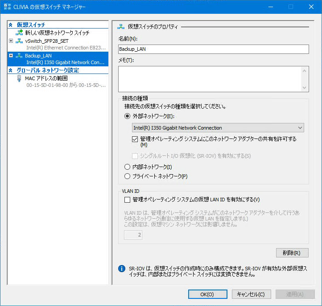
Task: Click the Intel(R) Ethernet Connection E823 text
Action: pyautogui.click(x=66, y=48)
